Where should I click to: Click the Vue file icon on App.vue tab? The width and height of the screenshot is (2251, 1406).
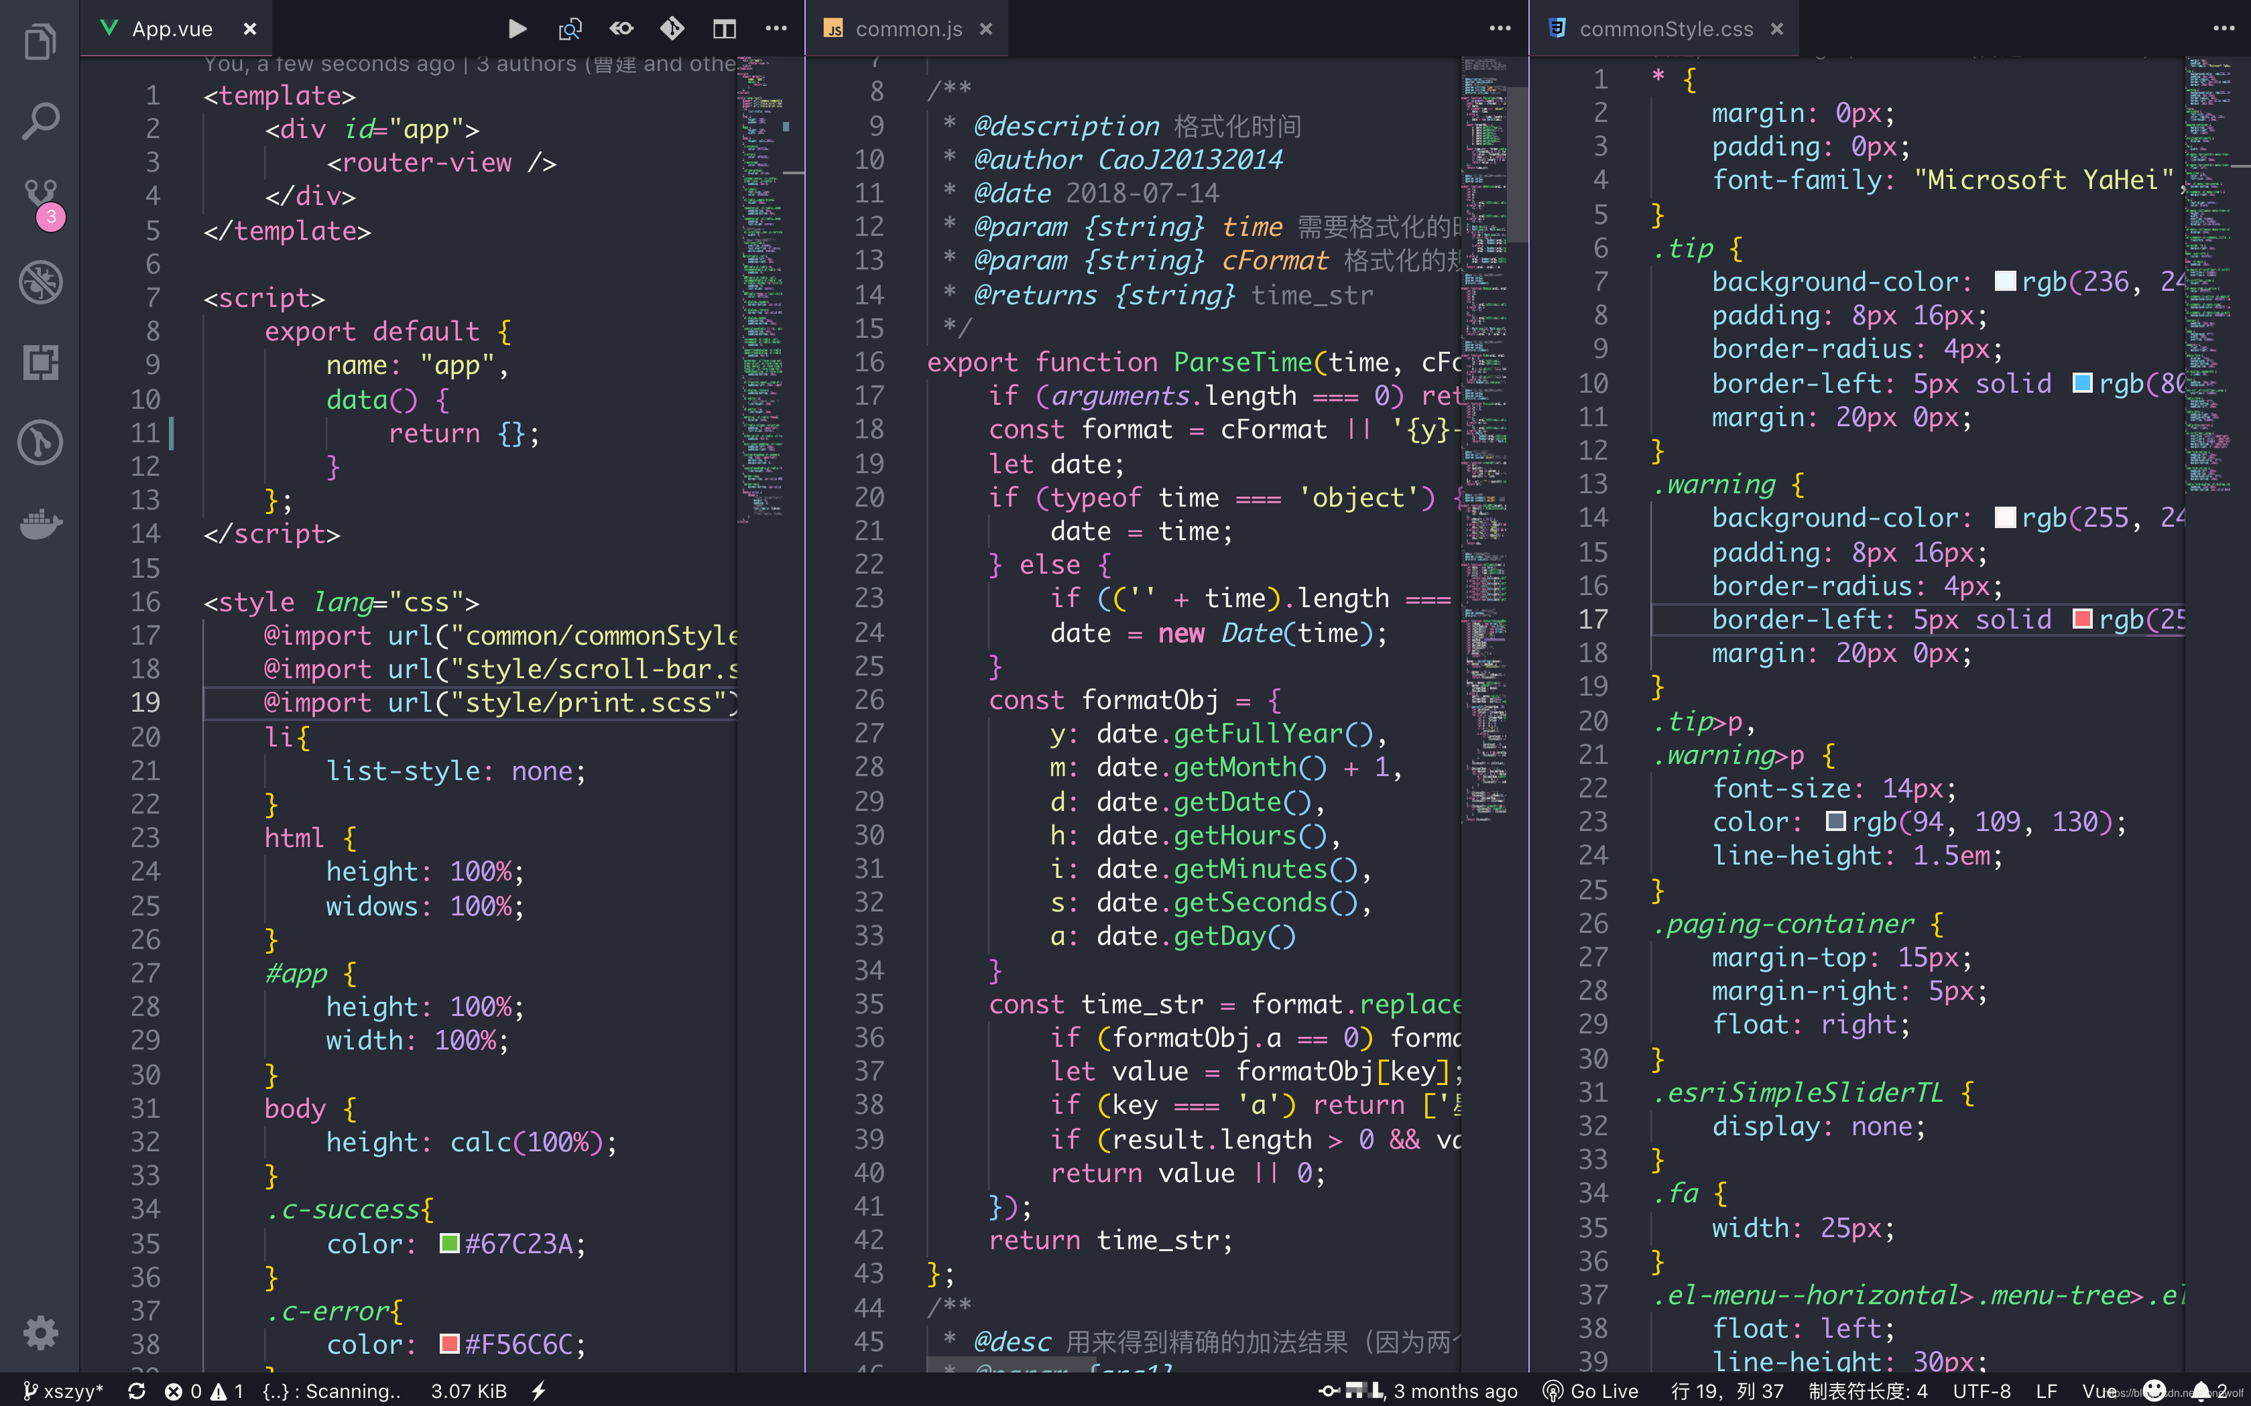pyautogui.click(x=109, y=29)
